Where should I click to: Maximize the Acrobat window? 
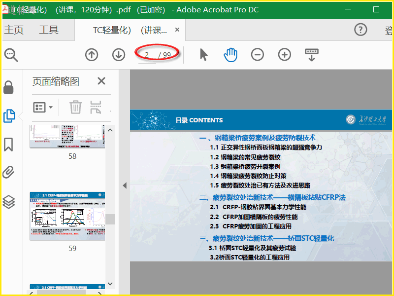[376, 9]
